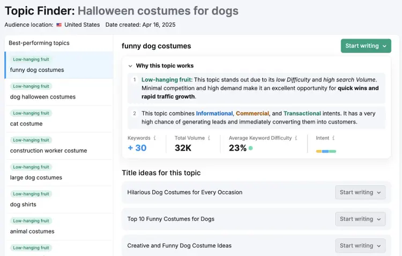Viewport: 402px width, 256px height.
Task: Select the 'dog halloween costumes' topic
Action: (x=59, y=92)
